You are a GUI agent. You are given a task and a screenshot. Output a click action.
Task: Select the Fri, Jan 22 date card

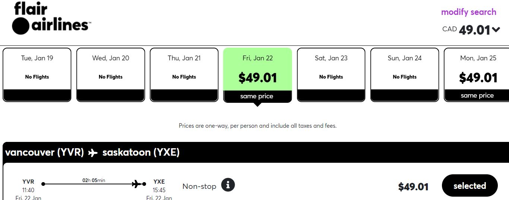coord(257,75)
